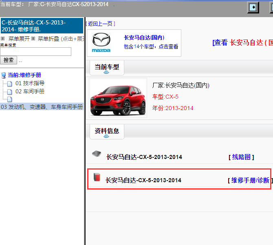Click the 搜索 button

click(9, 60)
